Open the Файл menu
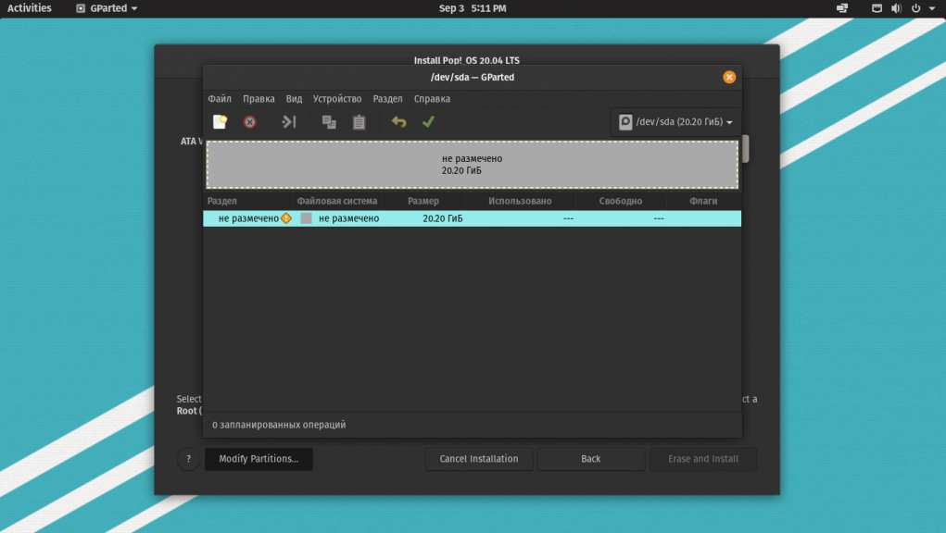 click(x=220, y=99)
